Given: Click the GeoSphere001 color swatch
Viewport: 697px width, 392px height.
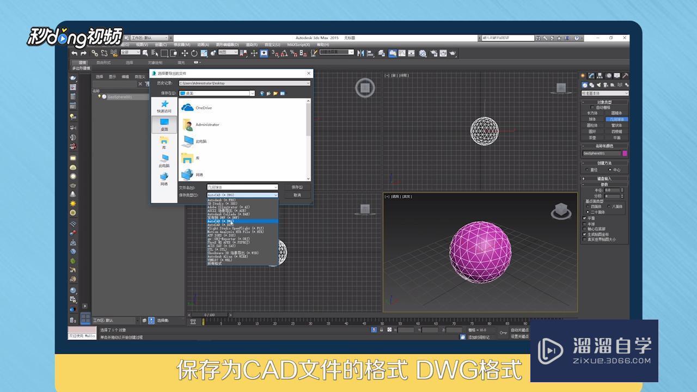Looking at the screenshot, I should pyautogui.click(x=625, y=154).
